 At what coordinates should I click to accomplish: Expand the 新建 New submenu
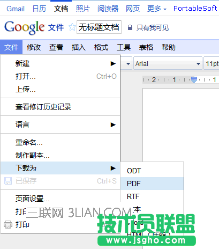60,63
